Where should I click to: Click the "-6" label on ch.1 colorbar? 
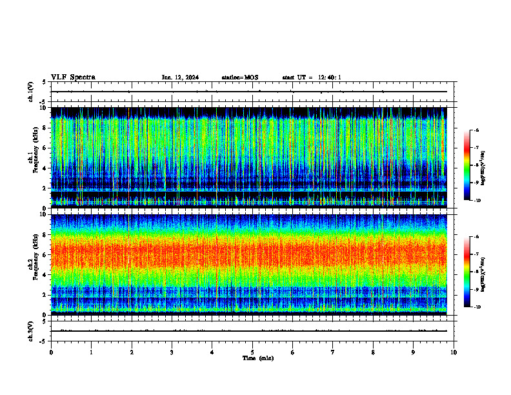(x=476, y=130)
